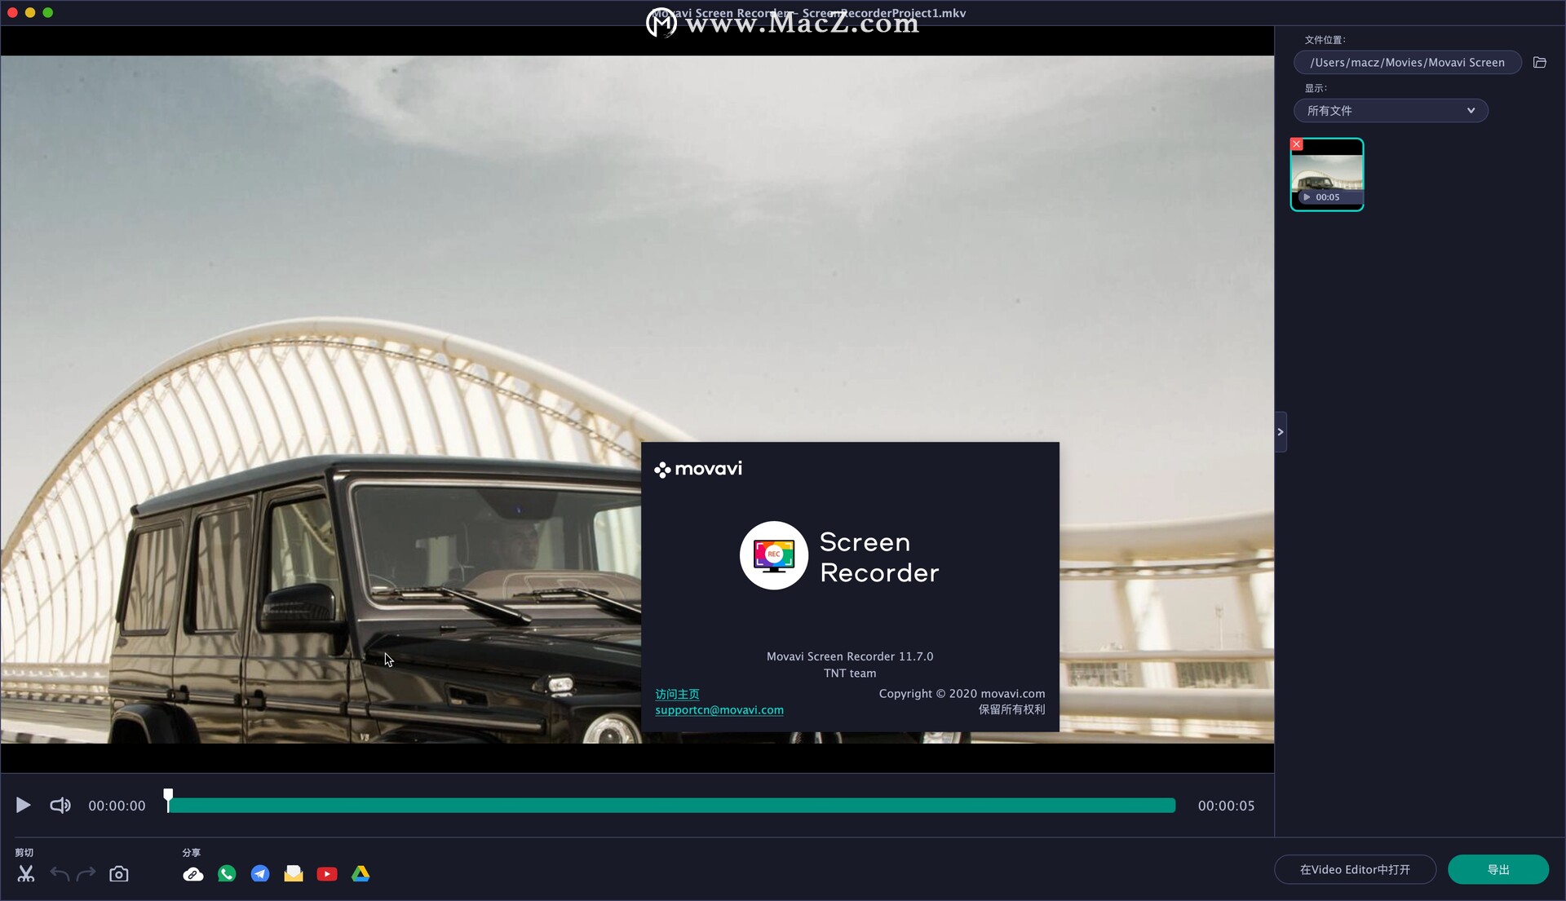1566x901 pixels.
Task: Click the 00:00:00 current time text
Action: point(117,806)
